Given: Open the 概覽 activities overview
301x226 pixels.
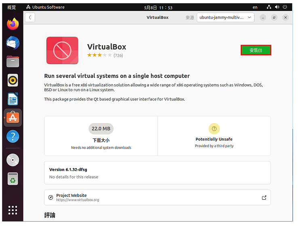Looking at the screenshot, I should click(12, 7).
